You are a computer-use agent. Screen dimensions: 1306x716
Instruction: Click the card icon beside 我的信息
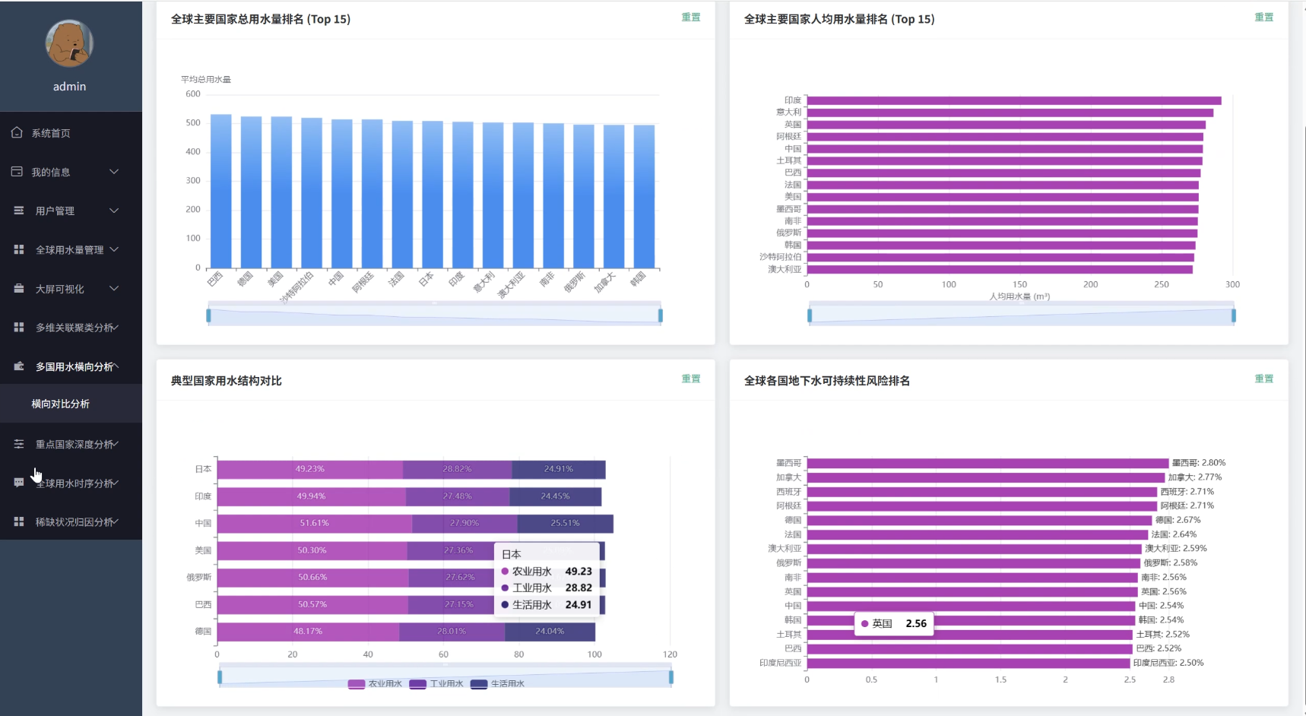pyautogui.click(x=17, y=171)
